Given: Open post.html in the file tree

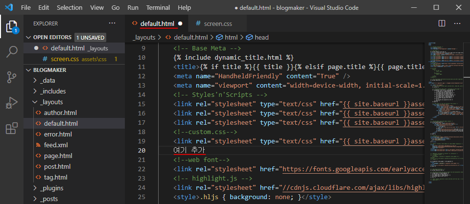Looking at the screenshot, I should [x=57, y=166].
